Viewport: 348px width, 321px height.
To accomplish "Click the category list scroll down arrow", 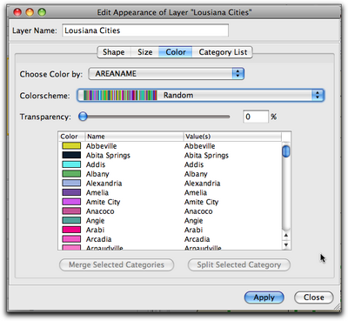I will [286, 244].
